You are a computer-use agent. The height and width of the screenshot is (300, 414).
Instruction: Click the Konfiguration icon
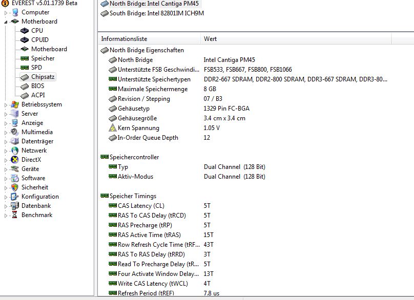tap(15, 197)
